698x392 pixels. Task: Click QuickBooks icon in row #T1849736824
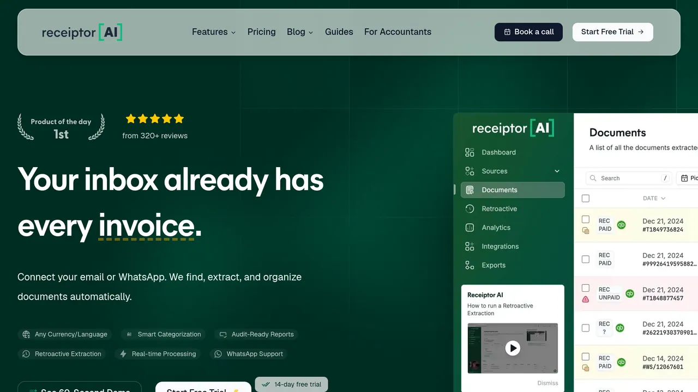[x=621, y=225]
